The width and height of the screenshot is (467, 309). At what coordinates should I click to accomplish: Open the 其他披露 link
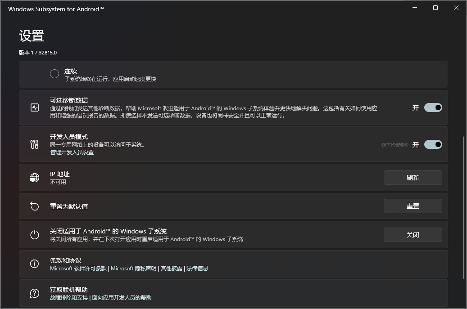pyautogui.click(x=171, y=269)
